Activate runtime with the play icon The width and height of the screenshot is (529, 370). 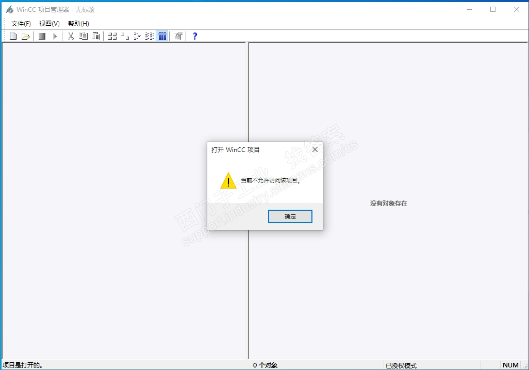(x=55, y=36)
